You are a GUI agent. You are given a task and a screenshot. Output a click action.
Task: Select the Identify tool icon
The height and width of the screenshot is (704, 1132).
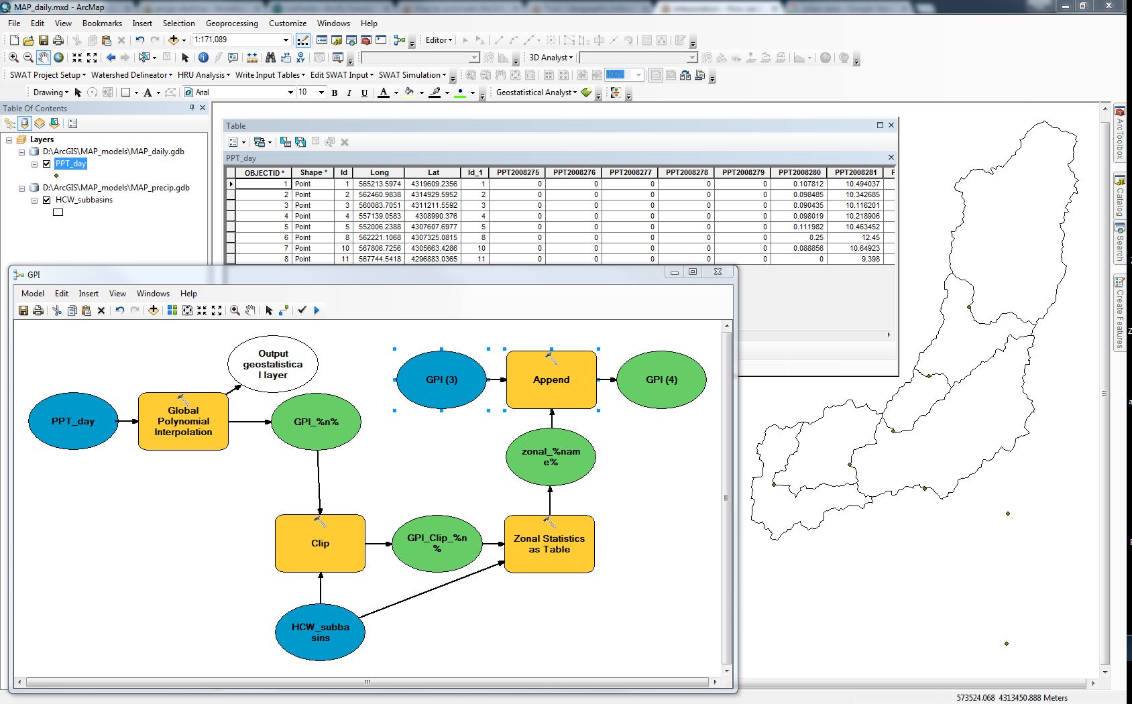[203, 58]
